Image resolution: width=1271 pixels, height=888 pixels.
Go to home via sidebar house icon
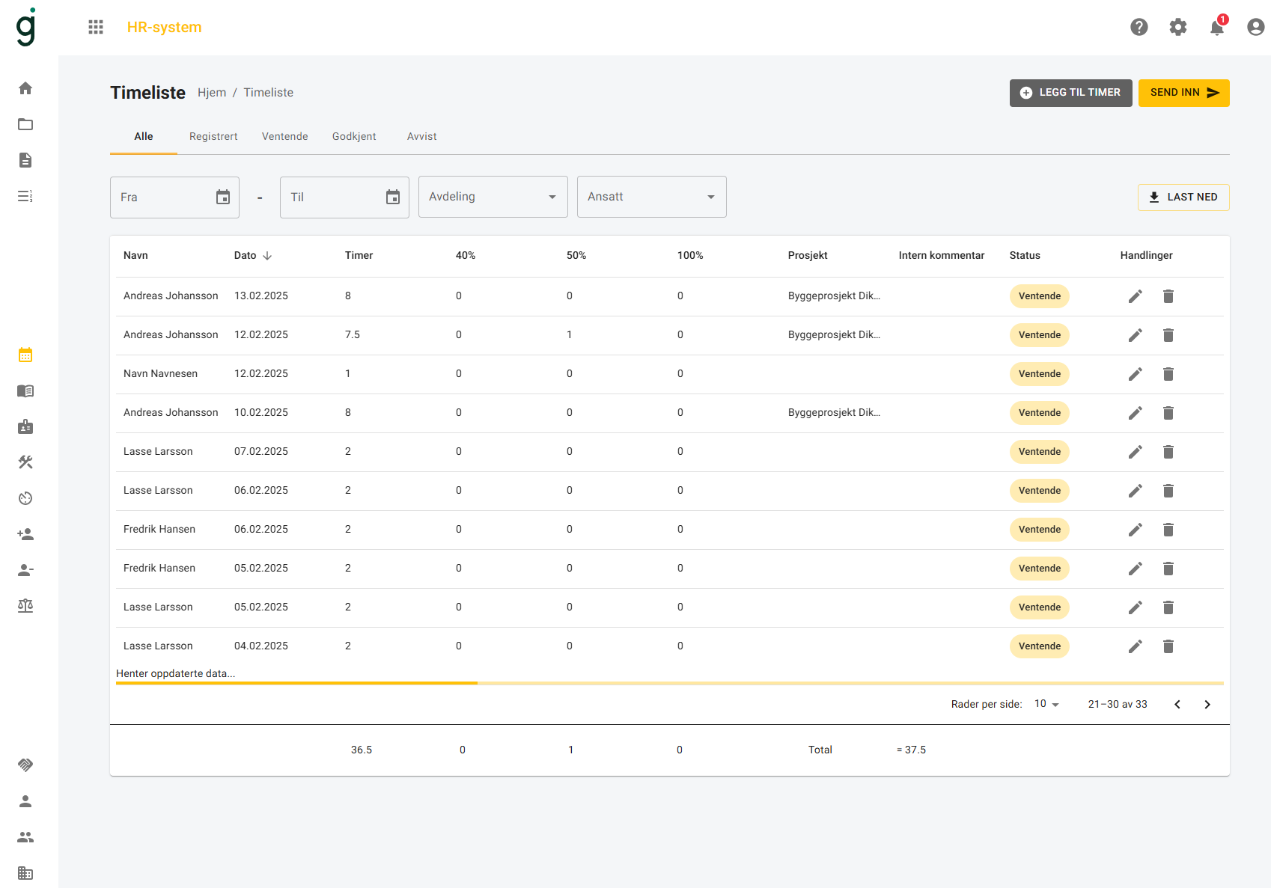pyautogui.click(x=25, y=88)
